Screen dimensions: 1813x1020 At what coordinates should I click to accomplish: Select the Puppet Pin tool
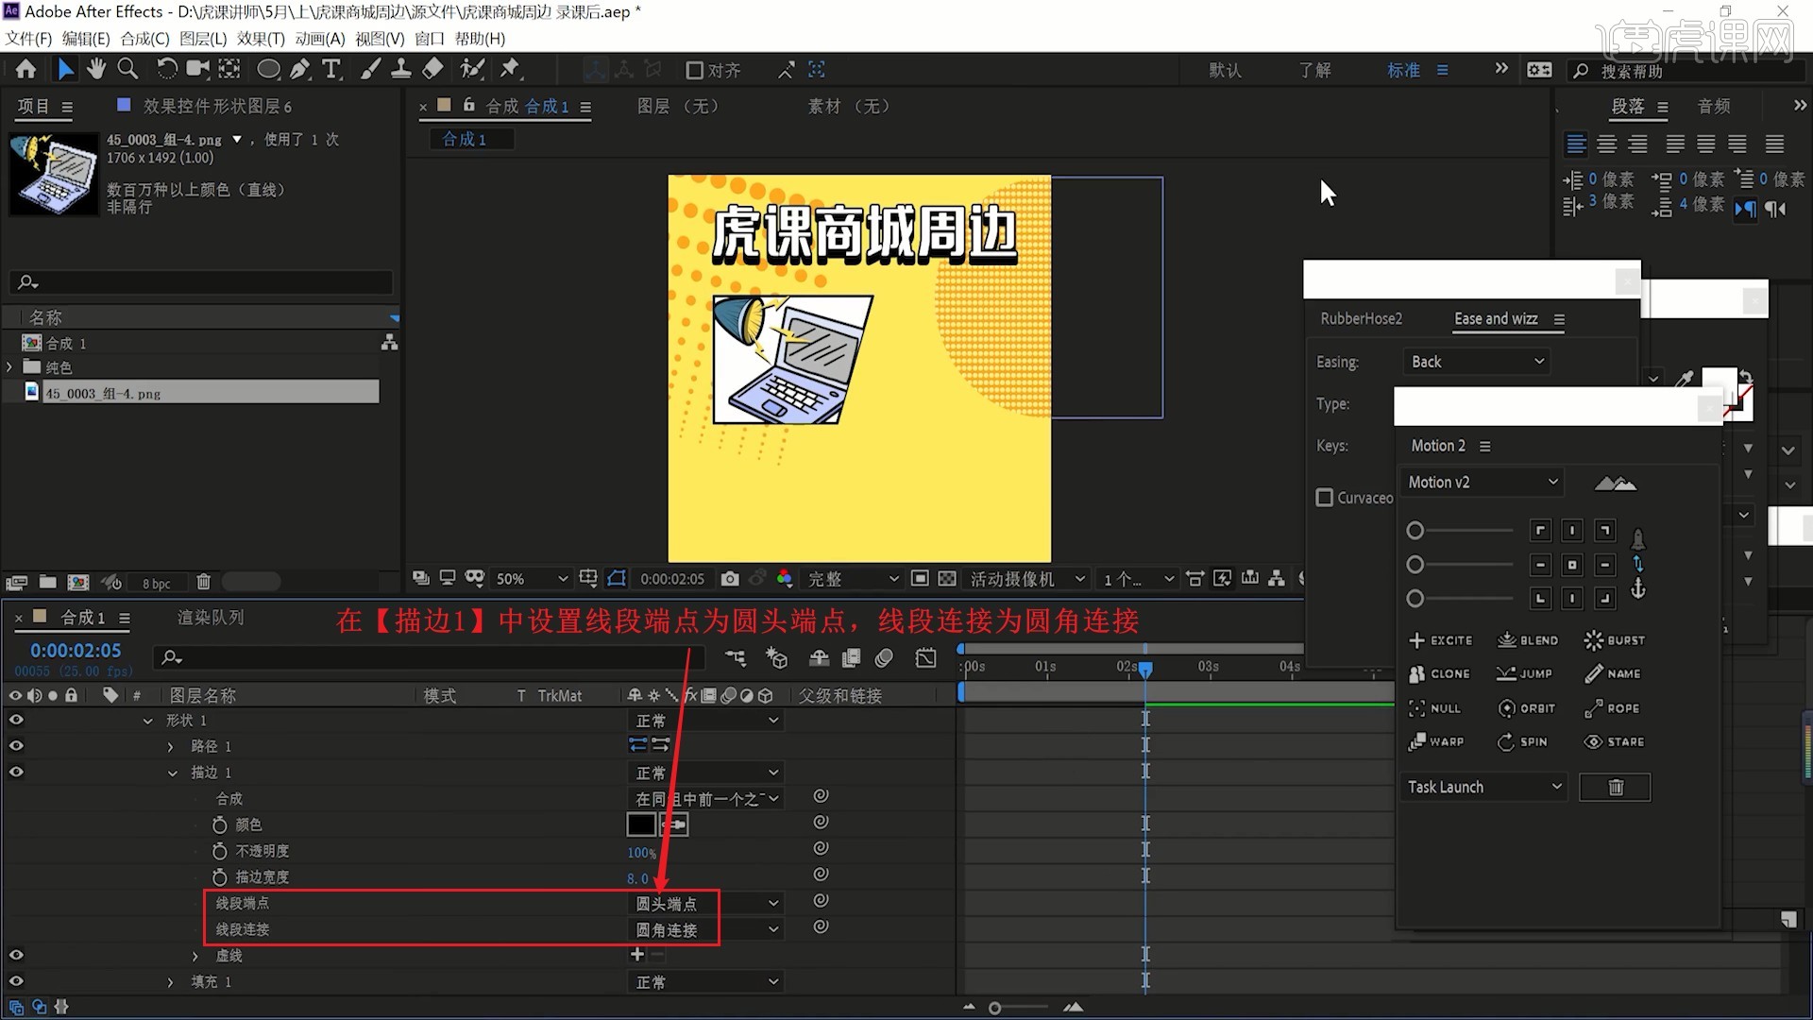click(510, 69)
